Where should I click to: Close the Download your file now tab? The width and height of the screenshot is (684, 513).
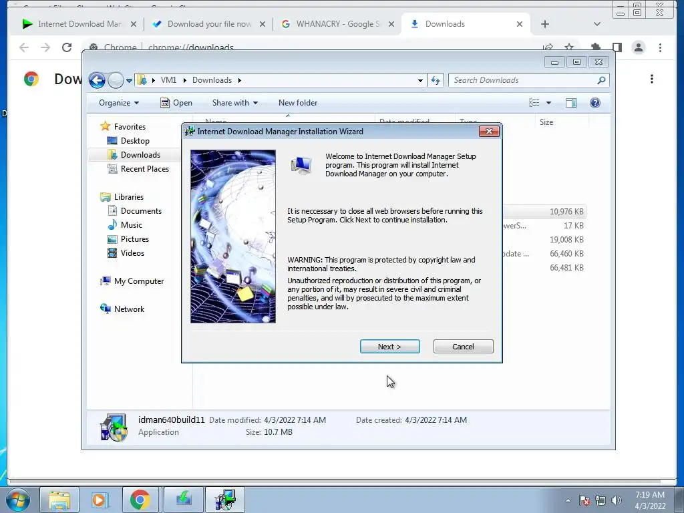[x=262, y=24]
